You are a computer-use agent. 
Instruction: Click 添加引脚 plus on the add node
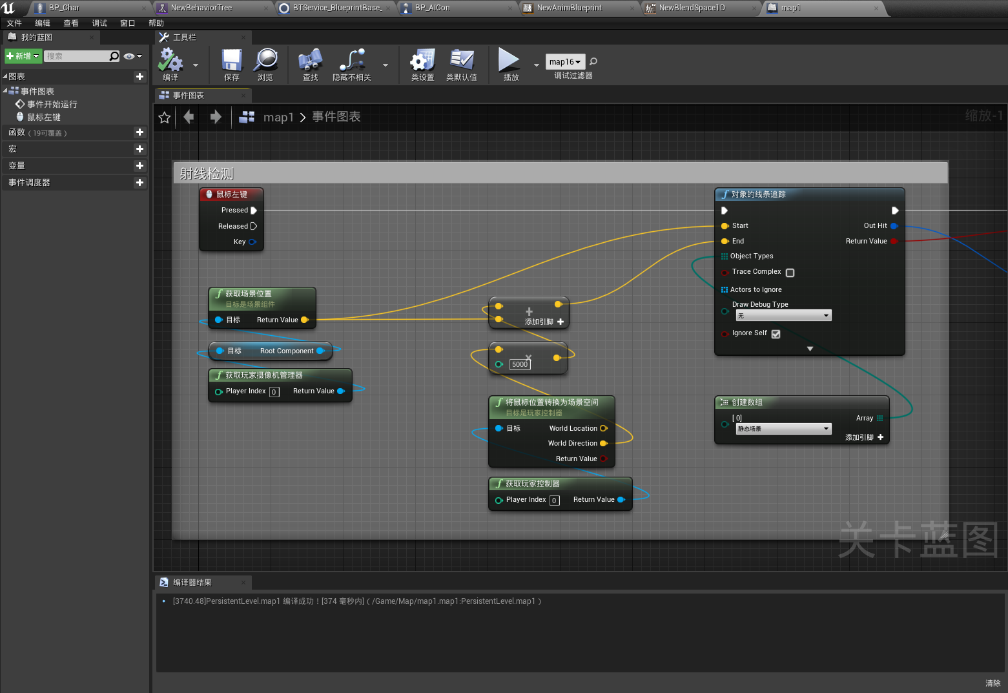coord(561,322)
